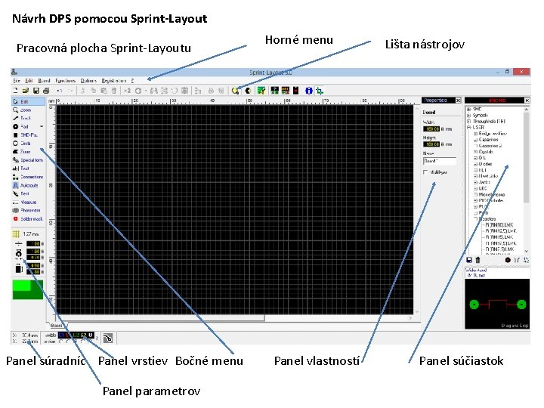Viewport: 544px width, 408px height.
Task: Open the Options menu
Action: point(88,81)
